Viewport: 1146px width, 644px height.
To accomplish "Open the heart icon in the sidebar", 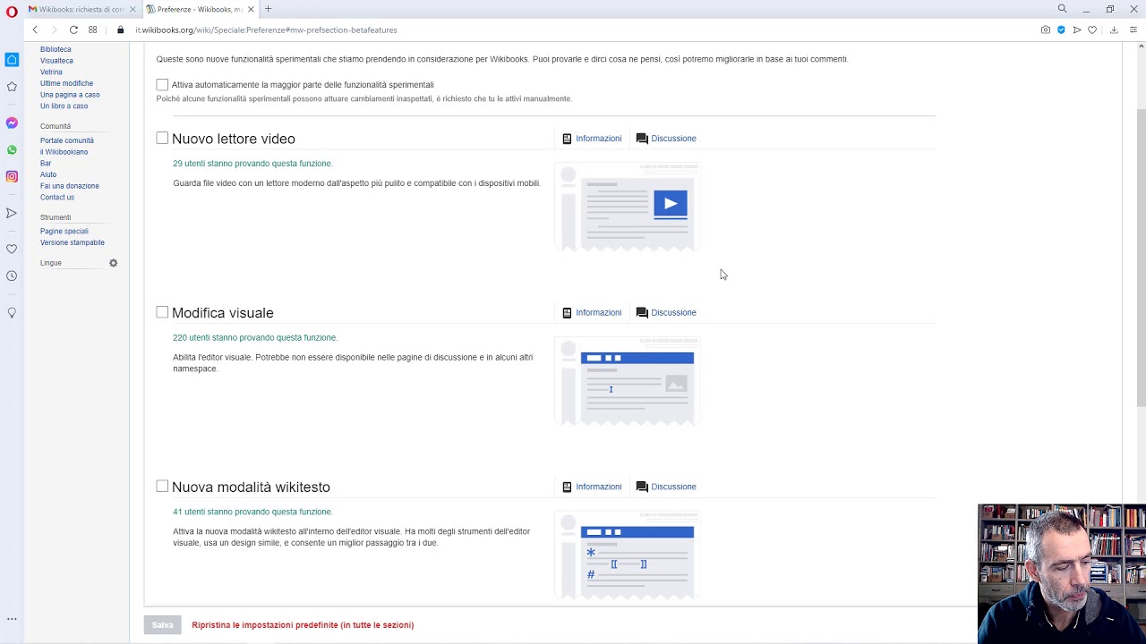I will [x=12, y=249].
